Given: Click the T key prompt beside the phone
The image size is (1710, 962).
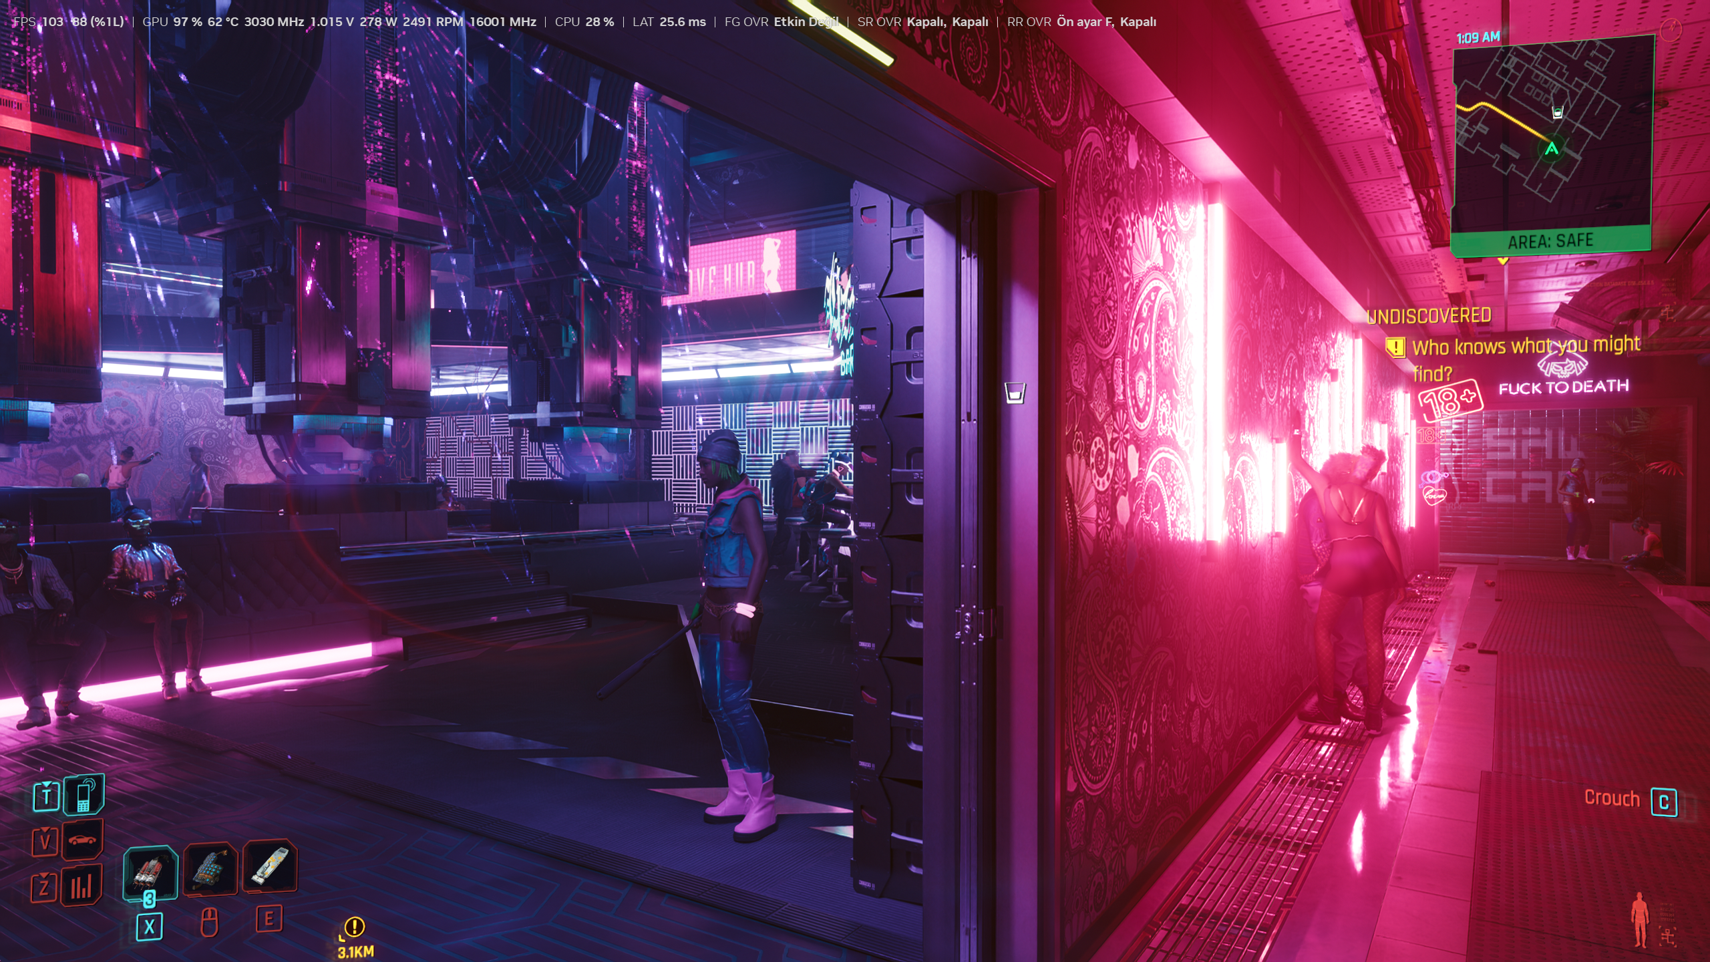Looking at the screenshot, I should pyautogui.click(x=46, y=796).
